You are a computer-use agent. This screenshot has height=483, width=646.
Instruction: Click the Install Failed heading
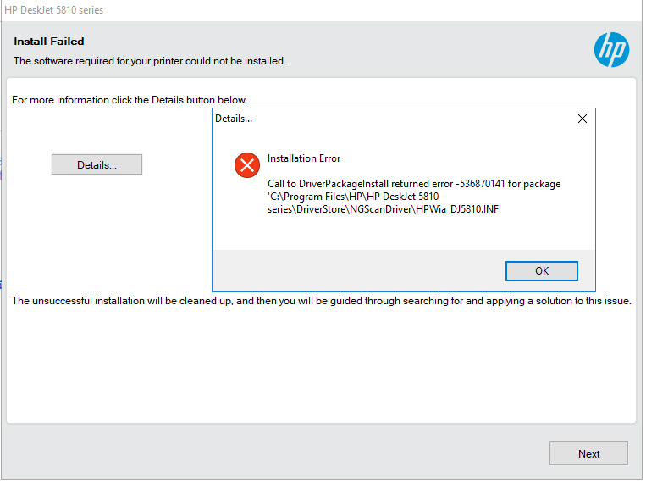tap(49, 42)
